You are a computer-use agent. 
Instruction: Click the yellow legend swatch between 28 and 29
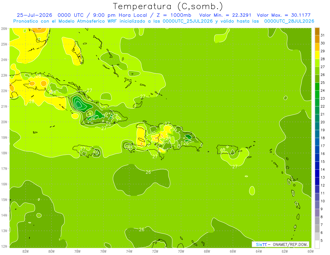point(317,55)
